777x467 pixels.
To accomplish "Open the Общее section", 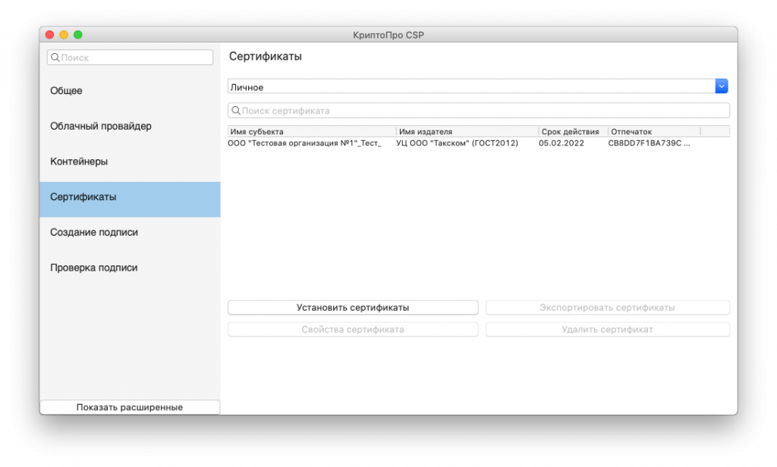I will 130,91.
